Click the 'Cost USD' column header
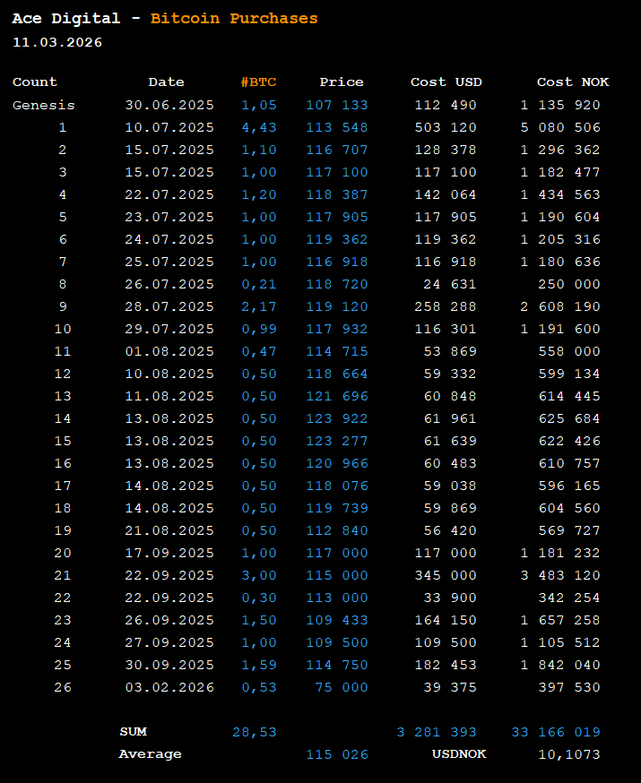Viewport: 641px width, 783px height. [446, 82]
